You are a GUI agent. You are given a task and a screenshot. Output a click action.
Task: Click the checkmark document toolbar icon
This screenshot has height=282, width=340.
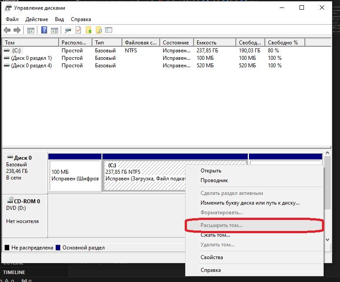coord(78,30)
